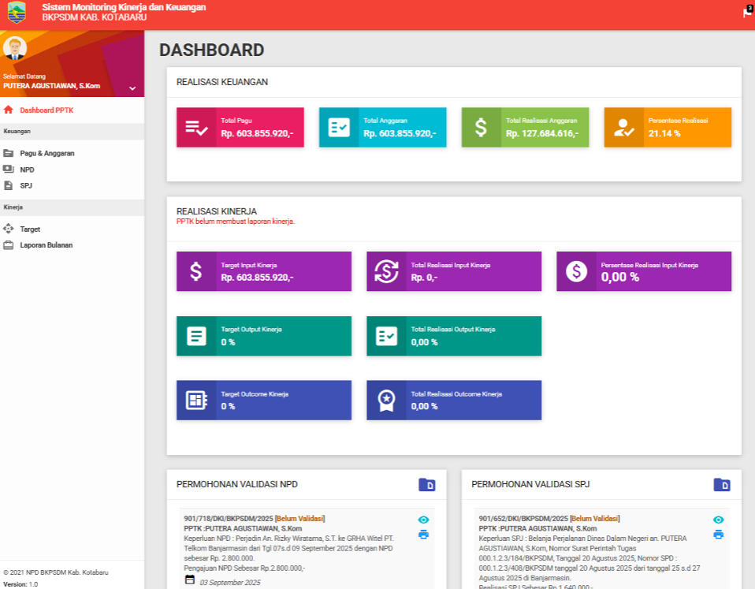Click the Total Pagu amount Rp. 603.855.920,-
Image resolution: width=755 pixels, height=589 pixels.
pos(257,133)
